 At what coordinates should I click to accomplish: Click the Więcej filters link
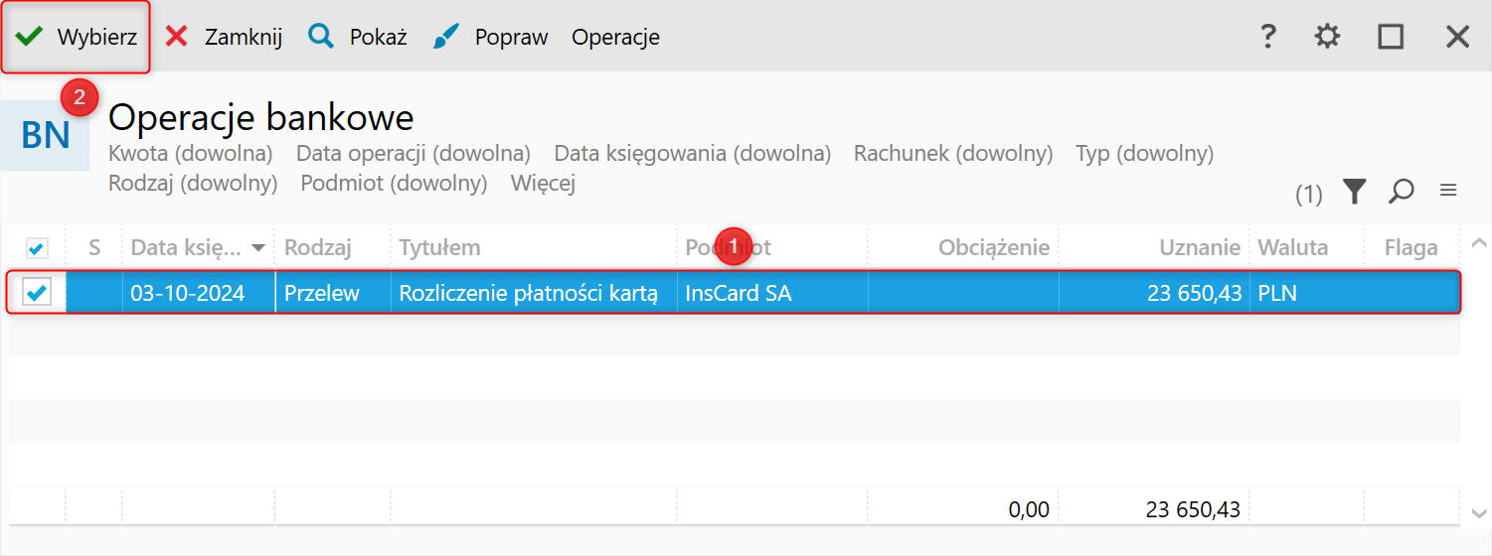click(543, 184)
